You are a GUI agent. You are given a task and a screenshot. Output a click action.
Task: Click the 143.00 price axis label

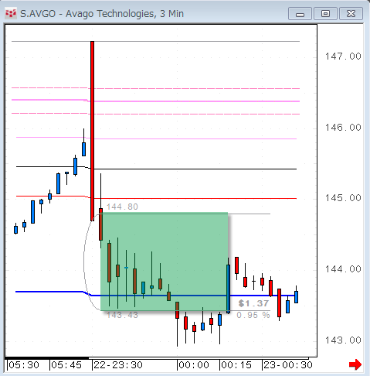pyautogui.click(x=343, y=340)
